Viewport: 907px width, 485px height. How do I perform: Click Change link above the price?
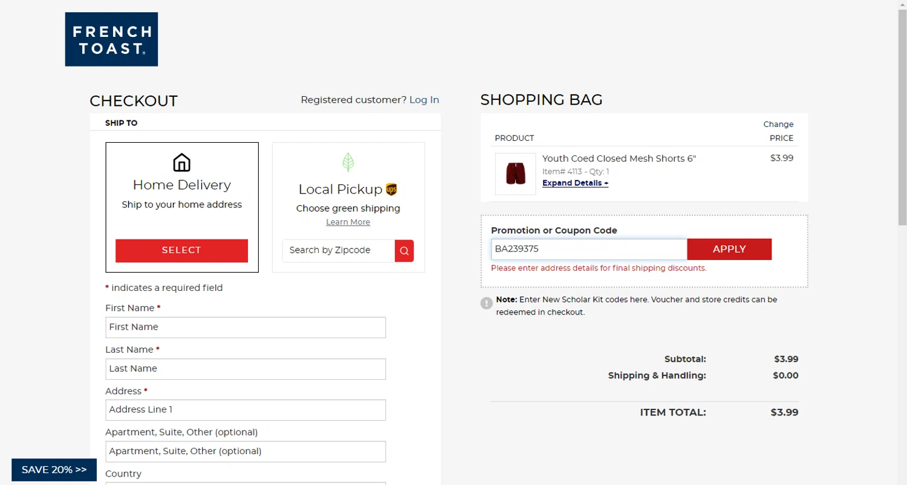778,124
